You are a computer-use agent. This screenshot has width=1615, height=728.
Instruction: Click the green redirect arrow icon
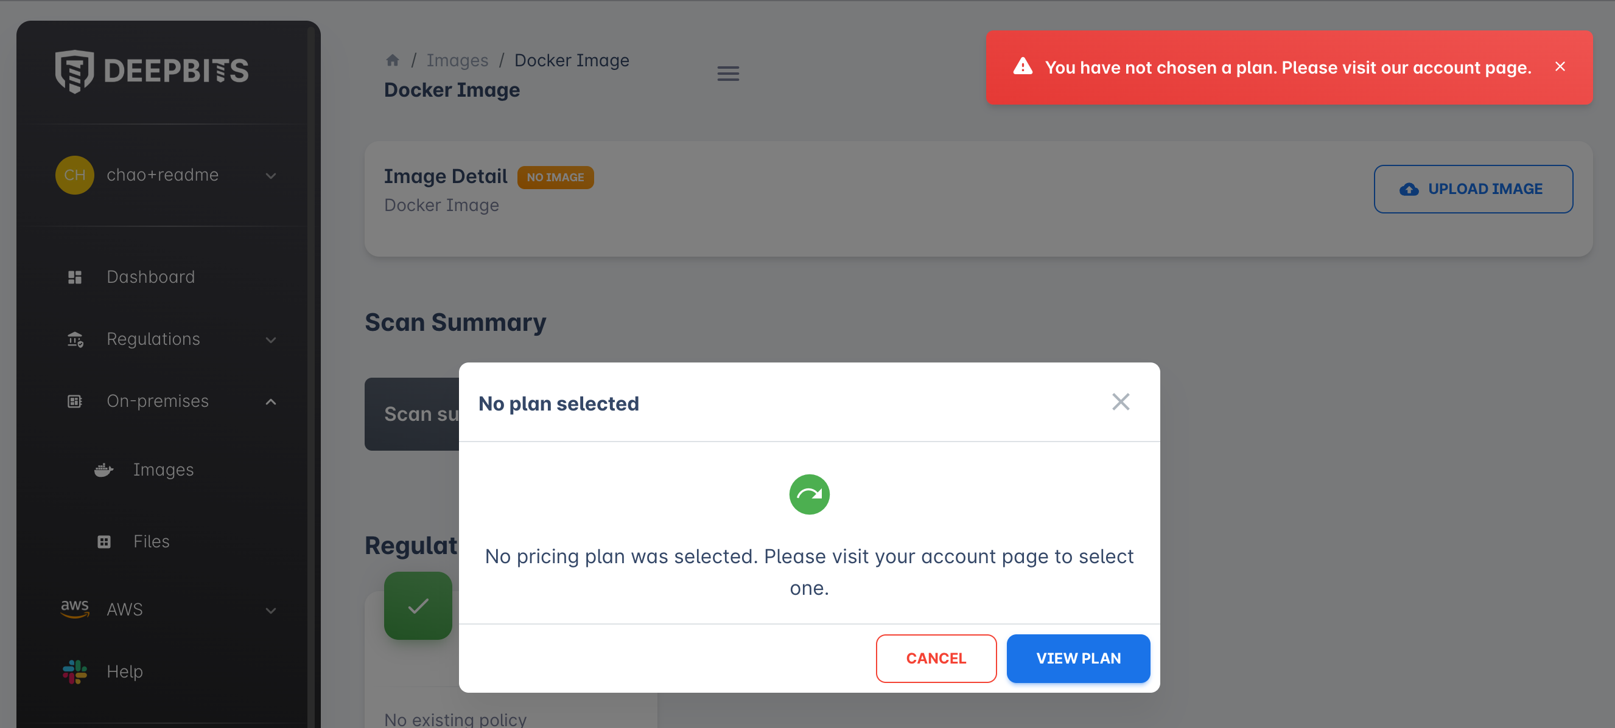pyautogui.click(x=809, y=494)
